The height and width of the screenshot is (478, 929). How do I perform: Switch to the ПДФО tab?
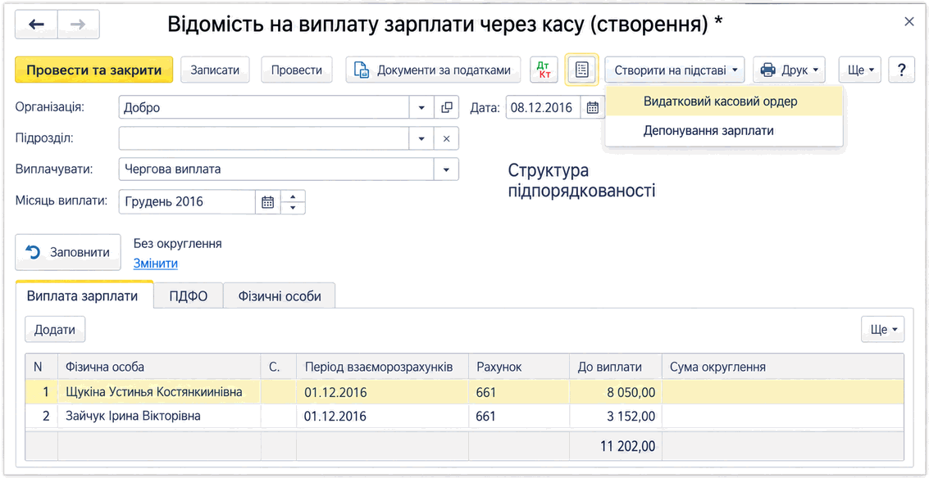coord(189,295)
